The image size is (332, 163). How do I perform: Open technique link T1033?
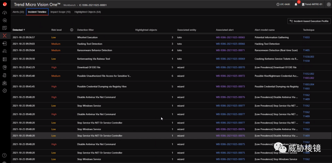pos(306,37)
